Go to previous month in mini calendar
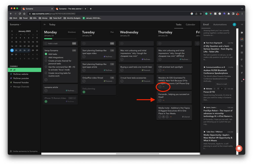This screenshot has height=165, width=253. click(x=12, y=31)
